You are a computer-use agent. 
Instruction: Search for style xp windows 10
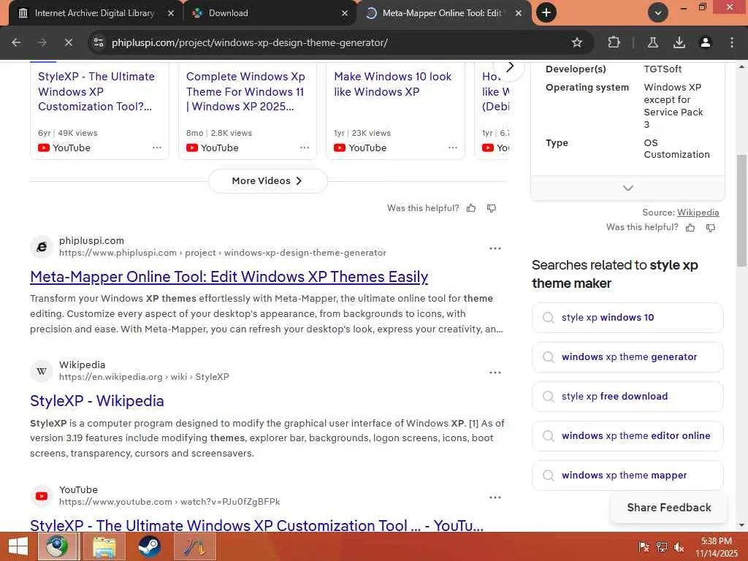(x=627, y=318)
